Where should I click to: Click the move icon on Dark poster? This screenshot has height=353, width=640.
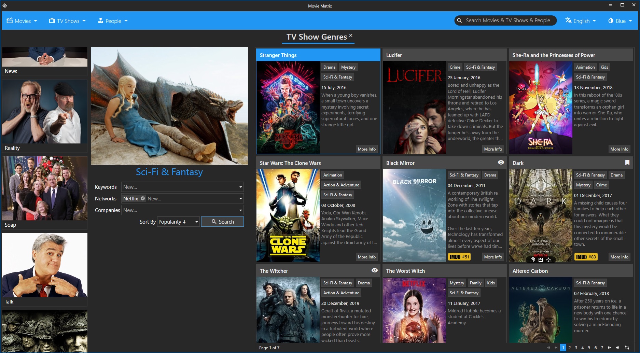pyautogui.click(x=548, y=260)
